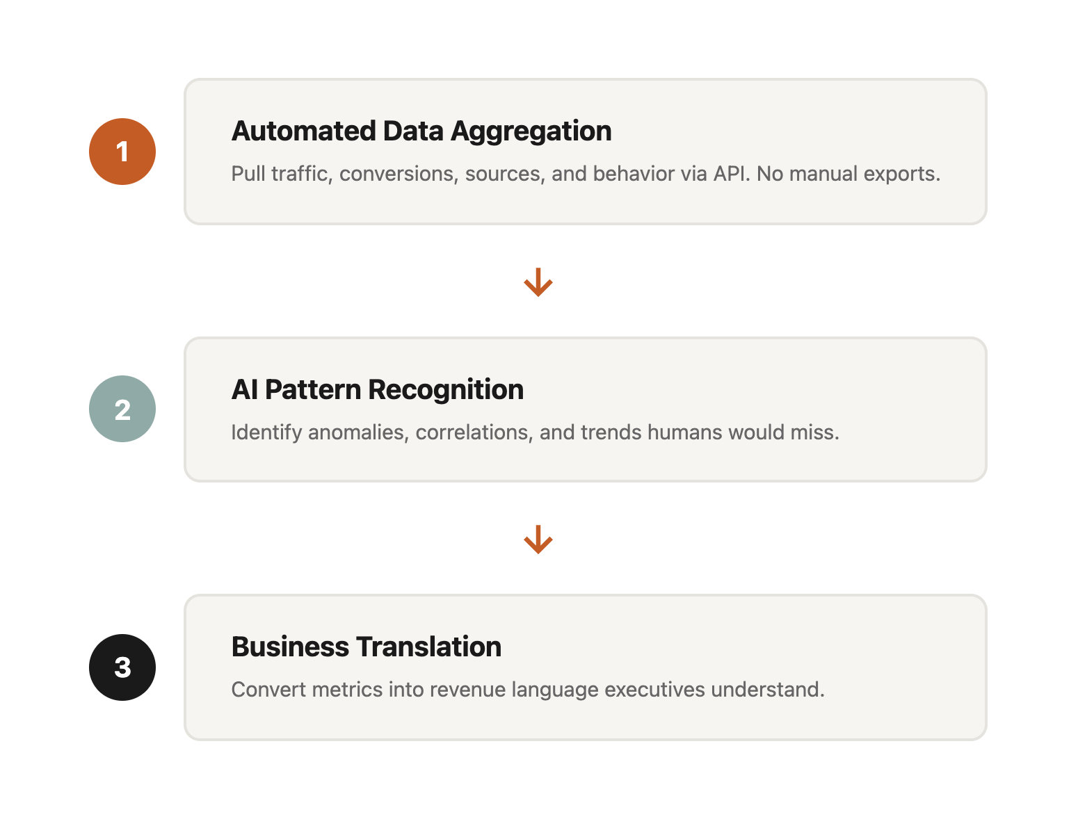This screenshot has width=1078, height=819.
Task: Click the word "Business" in third heading
Action: [290, 647]
